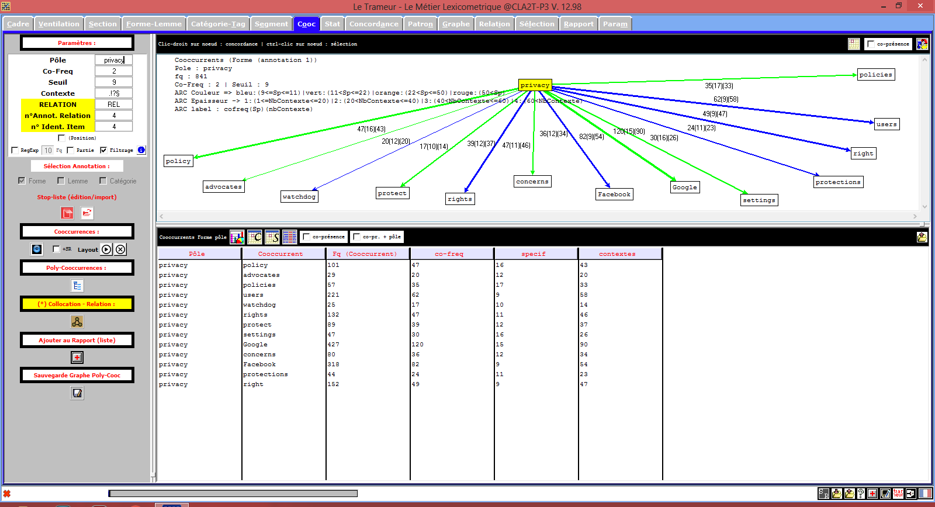Image resolution: width=935 pixels, height=507 pixels.
Task: Click the Pôle input field
Action: pos(114,60)
